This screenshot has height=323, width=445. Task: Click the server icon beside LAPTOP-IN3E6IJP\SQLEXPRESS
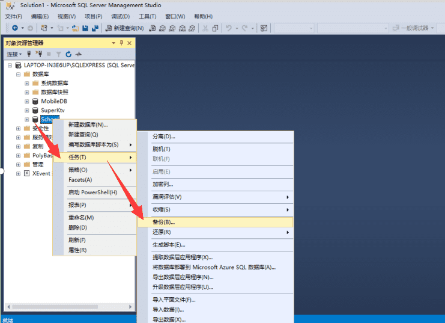(x=18, y=66)
